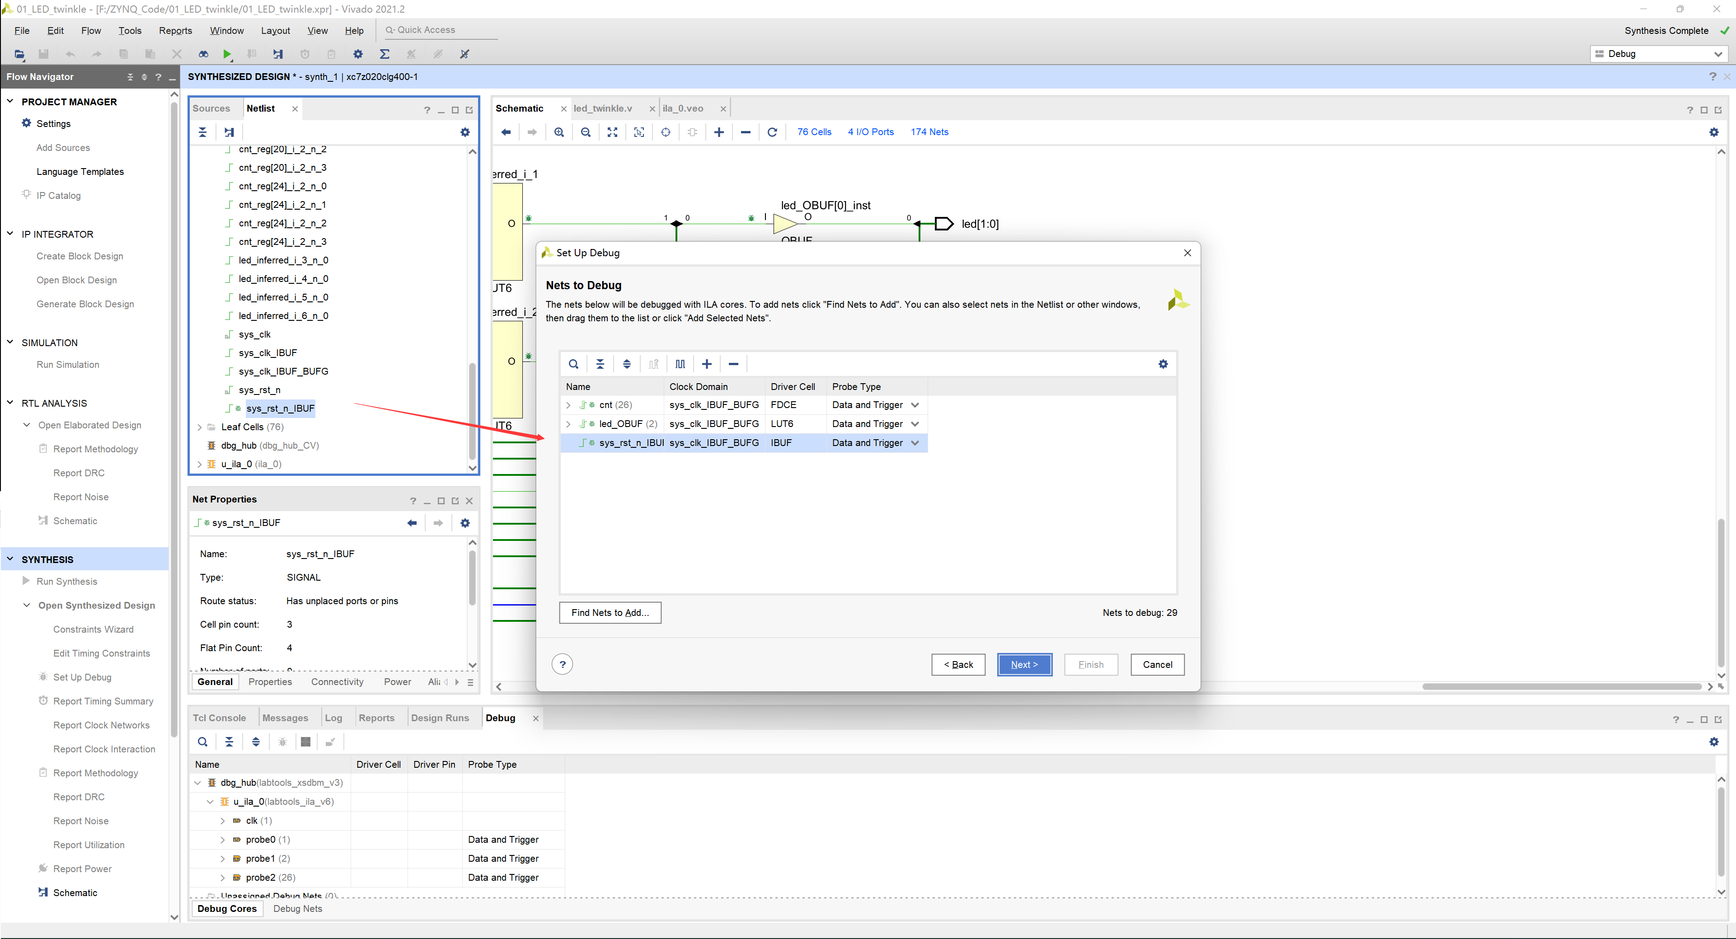Collapse the PROJECT MANAGER section

coord(10,101)
